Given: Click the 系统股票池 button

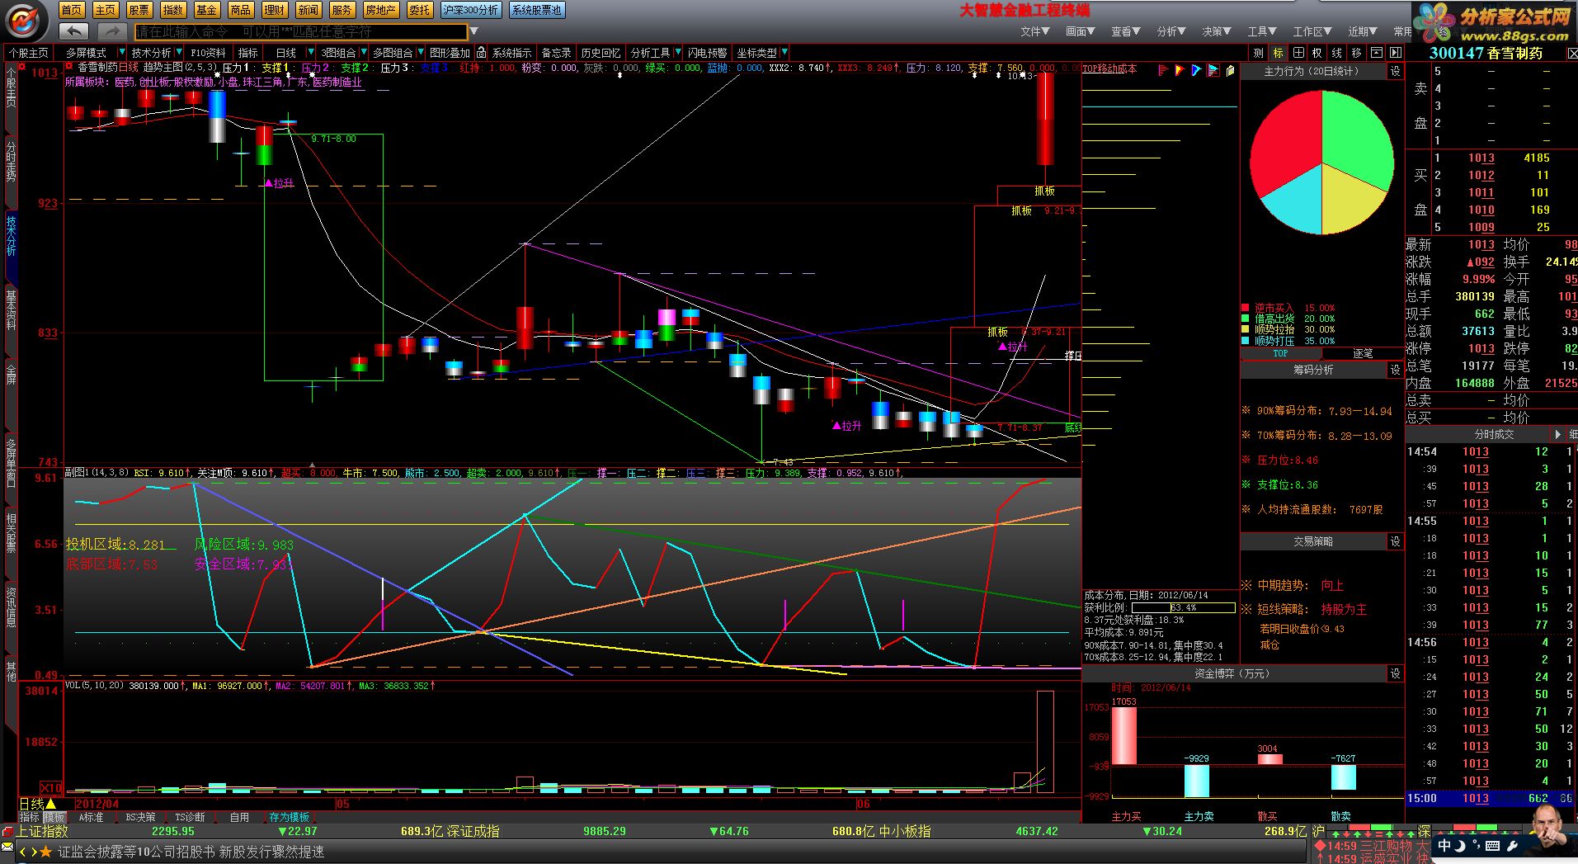Looking at the screenshot, I should pos(536,10).
